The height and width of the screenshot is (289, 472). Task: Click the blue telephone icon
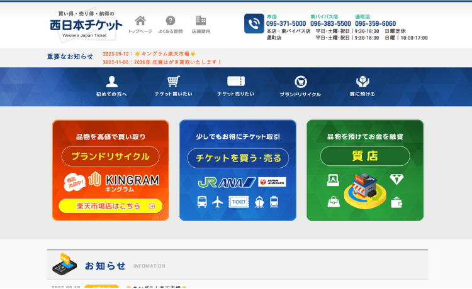tap(254, 23)
